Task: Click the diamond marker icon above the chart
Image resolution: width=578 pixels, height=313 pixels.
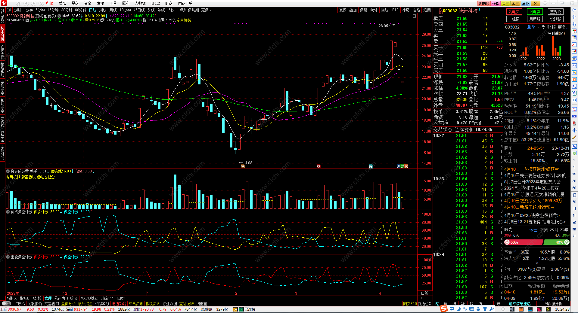Action: 409,16
